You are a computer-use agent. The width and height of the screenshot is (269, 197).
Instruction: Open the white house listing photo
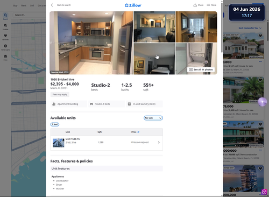(x=243, y=46)
